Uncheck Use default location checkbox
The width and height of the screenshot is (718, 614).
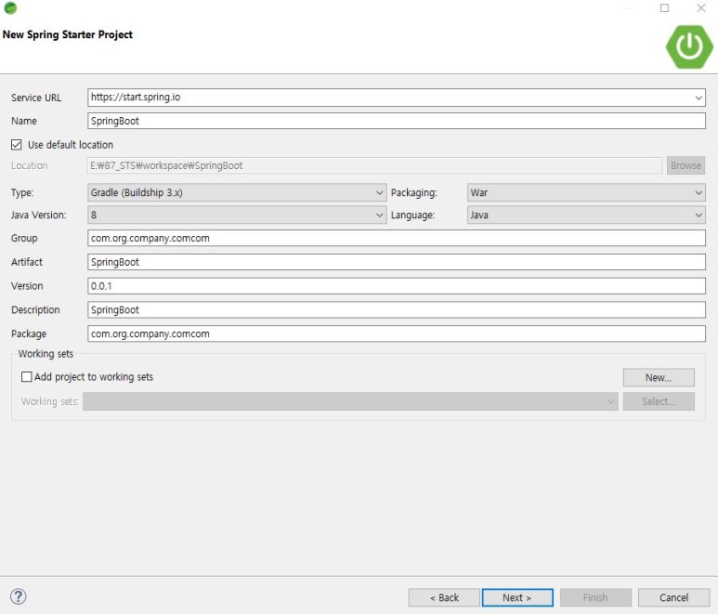[17, 145]
